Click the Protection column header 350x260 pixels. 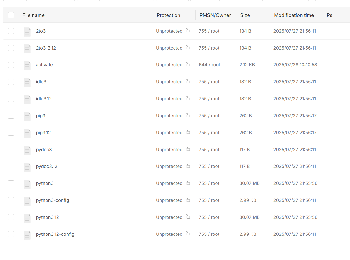168,15
